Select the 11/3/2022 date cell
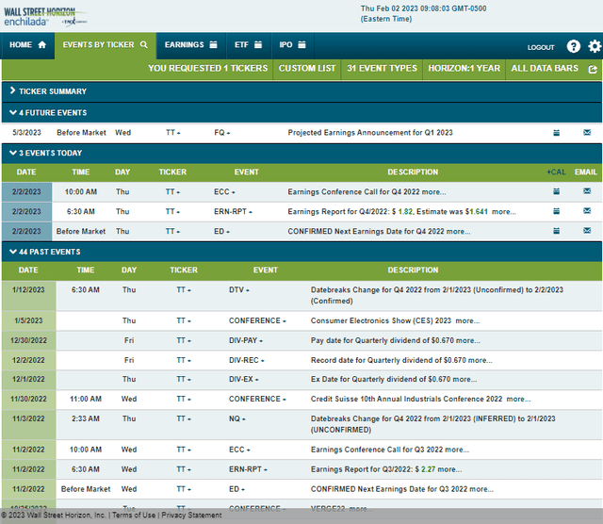 (29, 424)
